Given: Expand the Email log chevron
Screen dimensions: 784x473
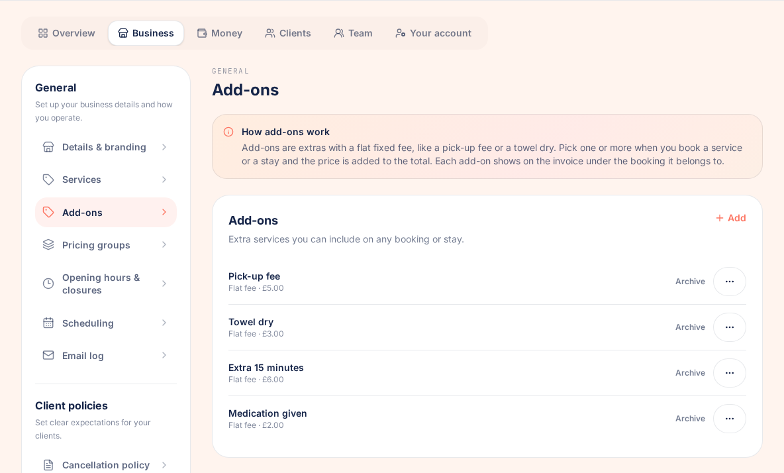Looking at the screenshot, I should click(164, 356).
